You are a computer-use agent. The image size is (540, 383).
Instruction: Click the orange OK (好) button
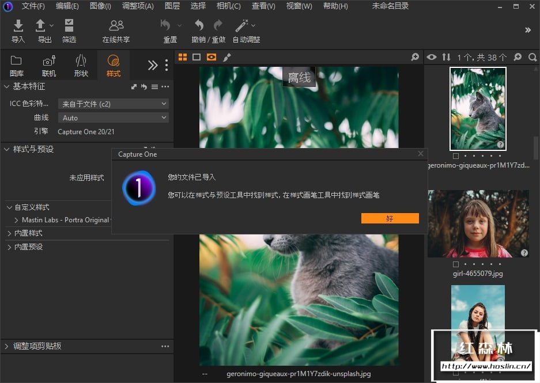[390, 218]
